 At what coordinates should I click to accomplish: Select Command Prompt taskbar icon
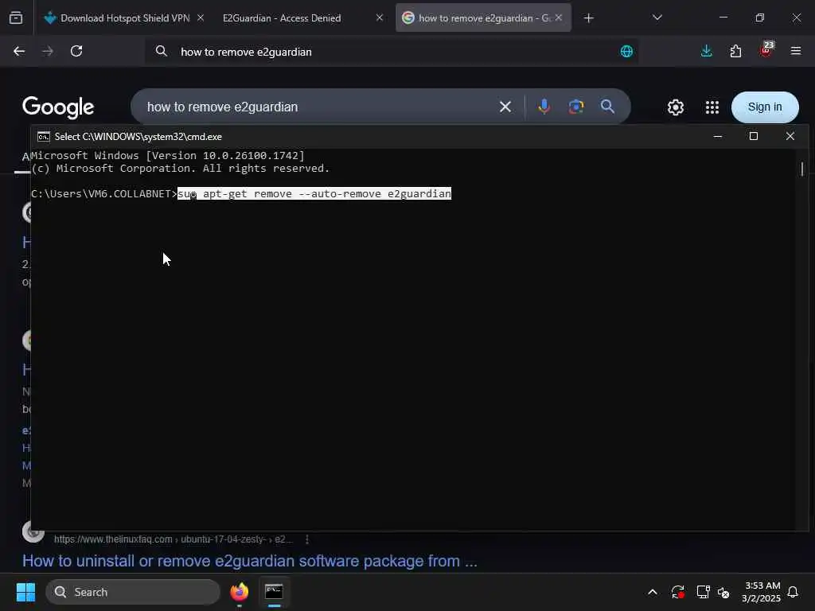pyautogui.click(x=274, y=592)
